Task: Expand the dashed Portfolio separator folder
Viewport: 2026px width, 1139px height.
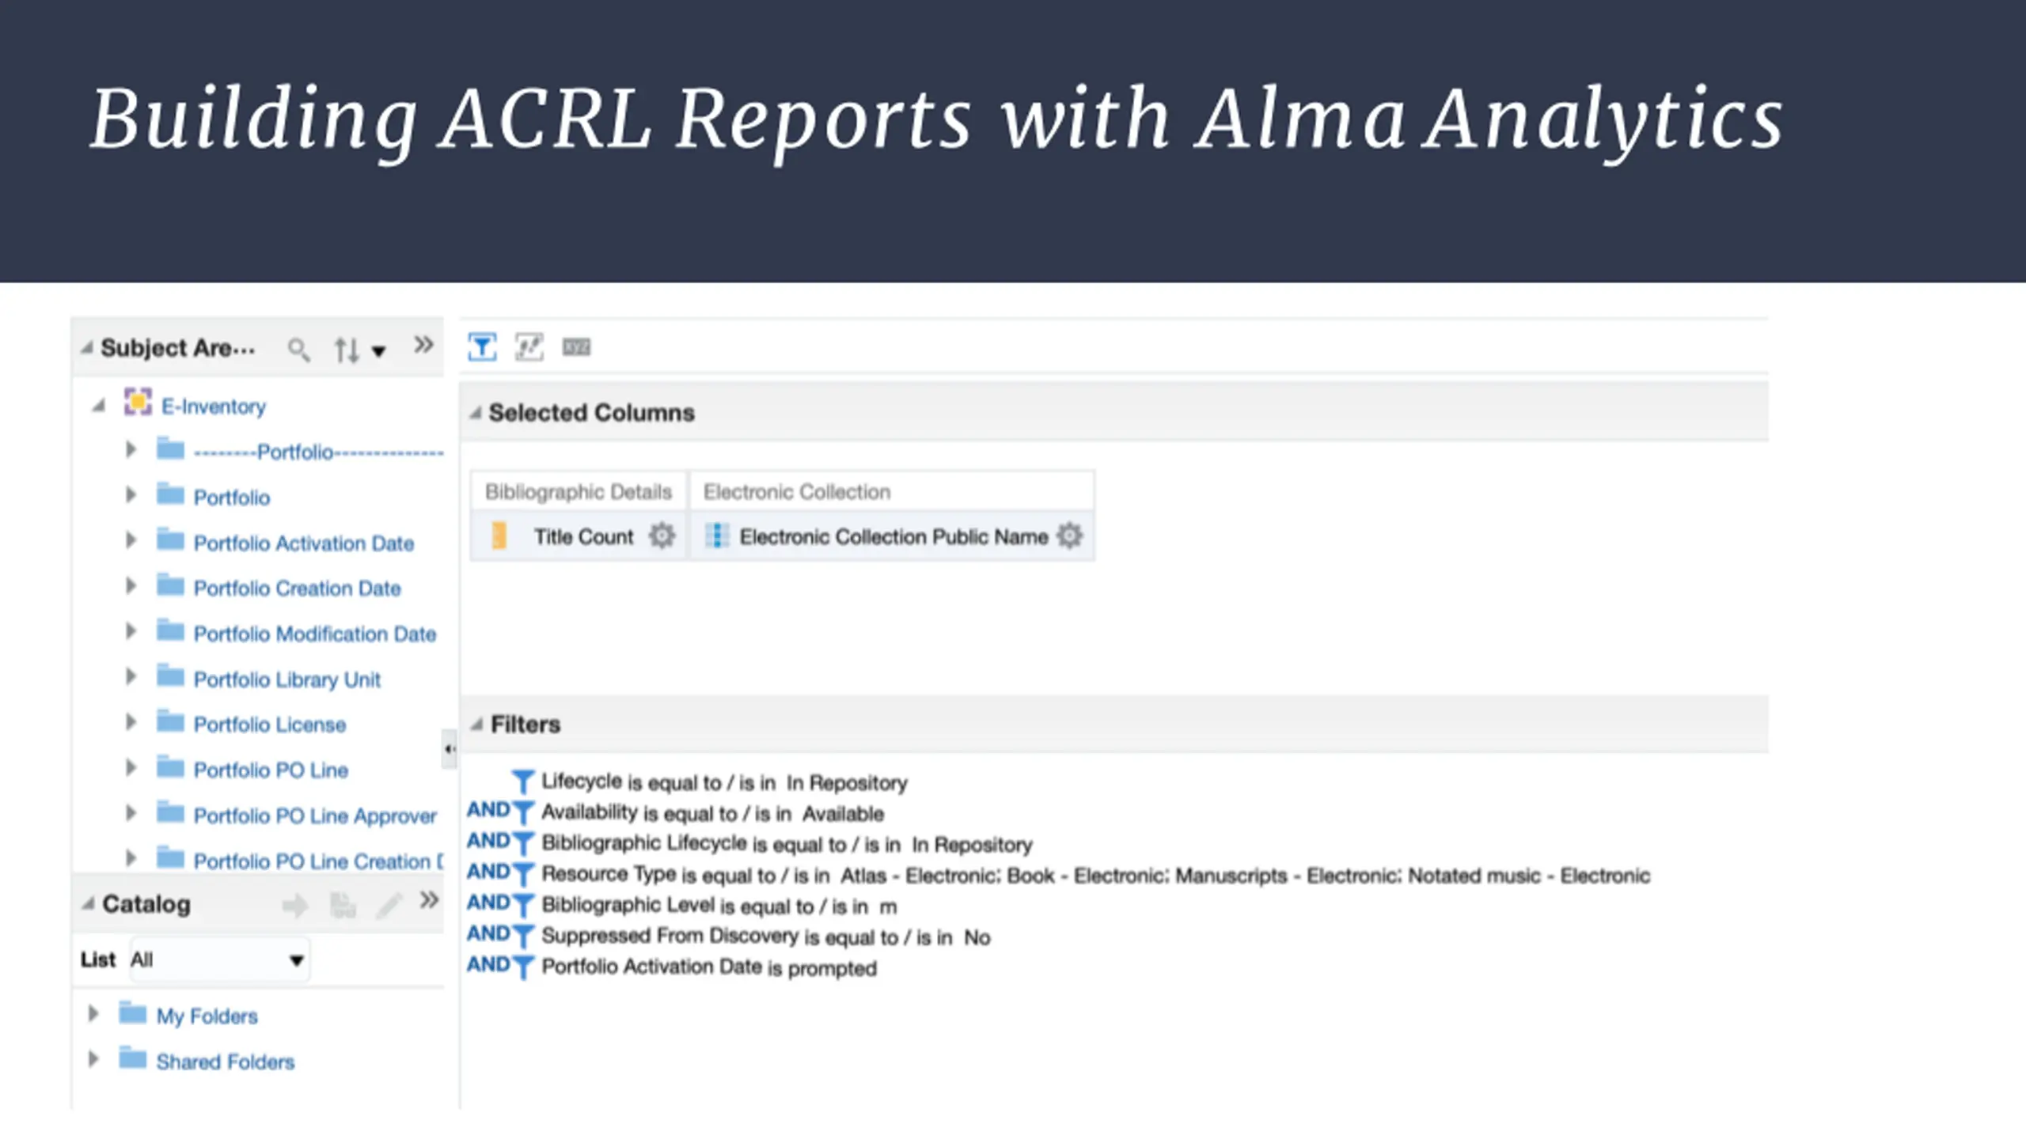Action: pos(131,450)
